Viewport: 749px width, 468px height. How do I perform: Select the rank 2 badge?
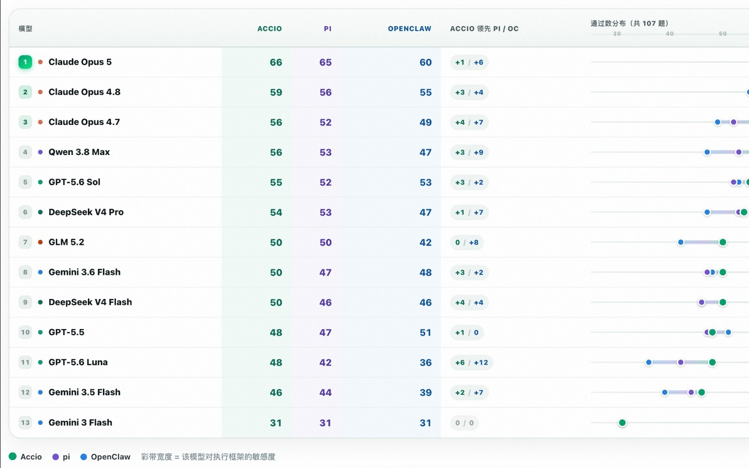pos(25,92)
